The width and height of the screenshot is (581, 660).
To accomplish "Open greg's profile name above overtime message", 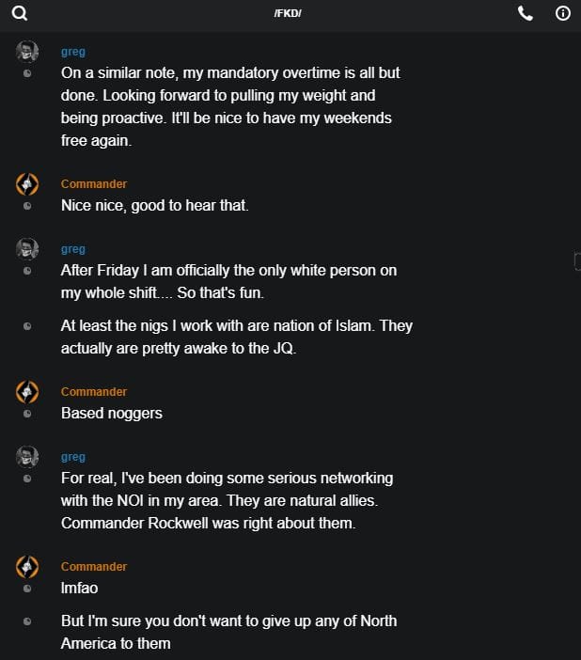I will pos(73,53).
